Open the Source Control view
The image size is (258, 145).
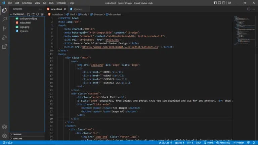(4, 28)
